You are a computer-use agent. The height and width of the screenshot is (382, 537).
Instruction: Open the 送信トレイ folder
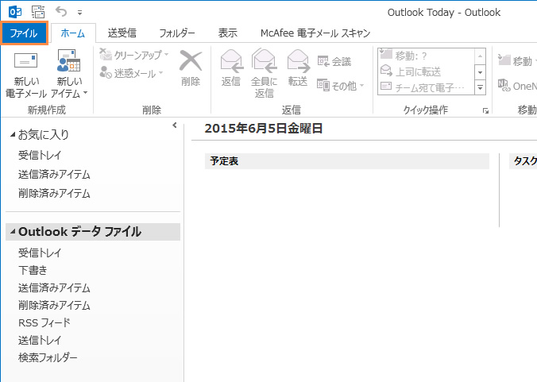coord(40,340)
